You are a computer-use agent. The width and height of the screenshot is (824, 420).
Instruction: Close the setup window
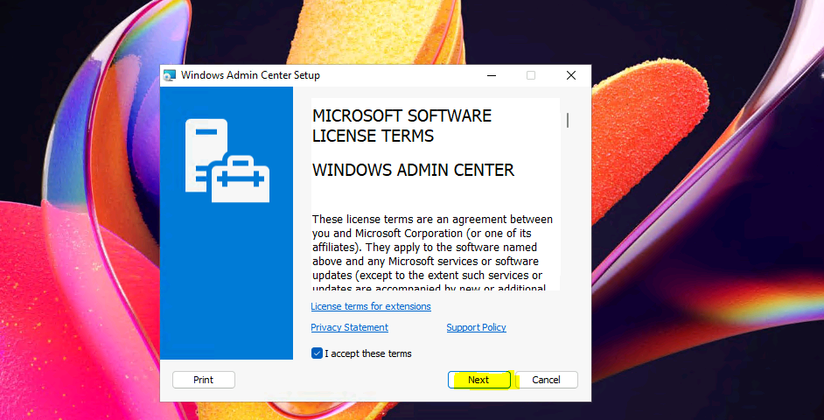tap(571, 76)
